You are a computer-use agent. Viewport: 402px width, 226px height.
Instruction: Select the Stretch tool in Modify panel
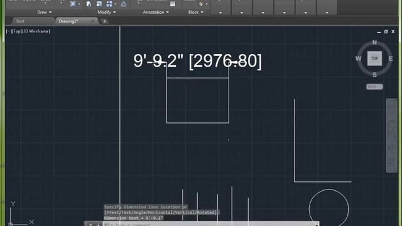point(89,4)
